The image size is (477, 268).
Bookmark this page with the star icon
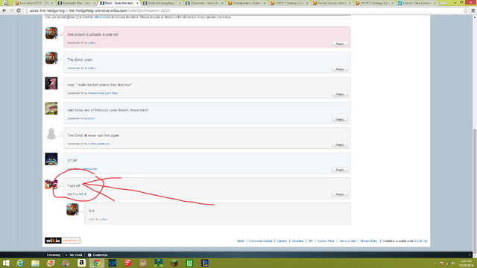tap(466, 10)
